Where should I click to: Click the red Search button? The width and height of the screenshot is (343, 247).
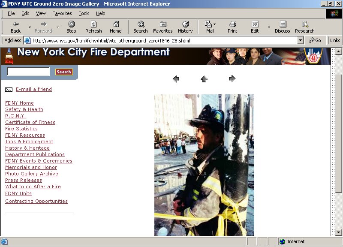64,72
